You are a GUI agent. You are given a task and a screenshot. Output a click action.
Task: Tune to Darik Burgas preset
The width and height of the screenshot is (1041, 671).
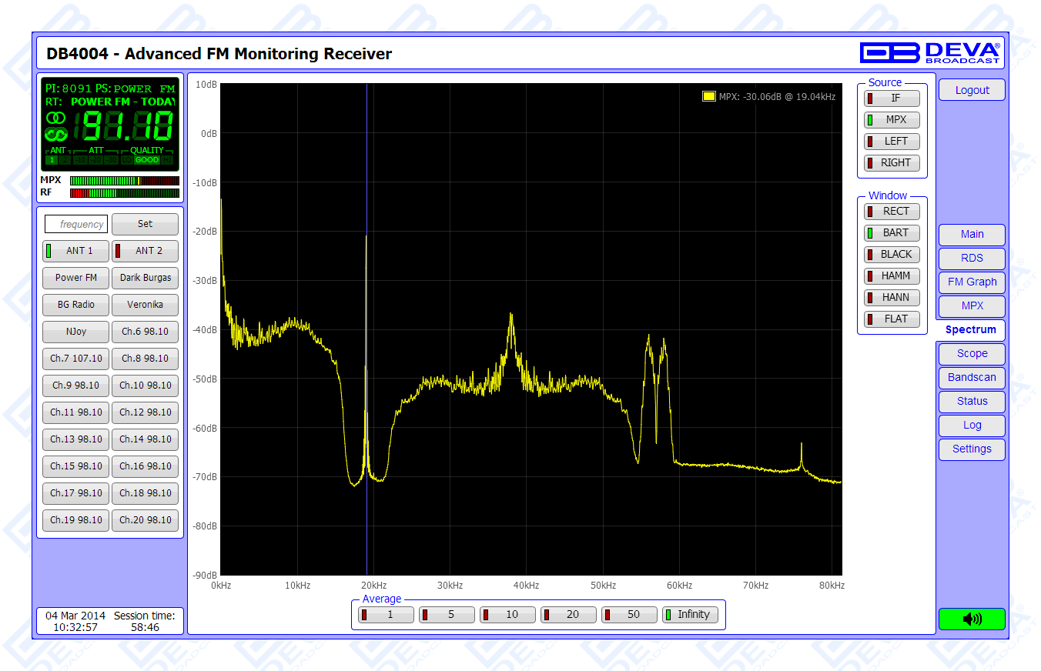coord(145,278)
